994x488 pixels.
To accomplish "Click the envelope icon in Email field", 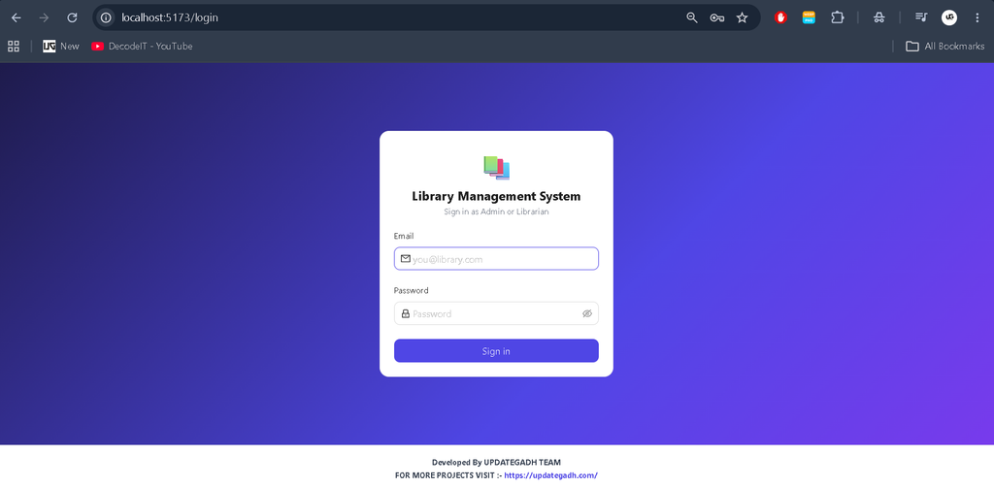I will 406,259.
